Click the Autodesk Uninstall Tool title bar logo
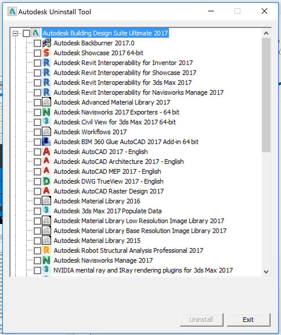This screenshot has width=281, height=335. click(11, 12)
